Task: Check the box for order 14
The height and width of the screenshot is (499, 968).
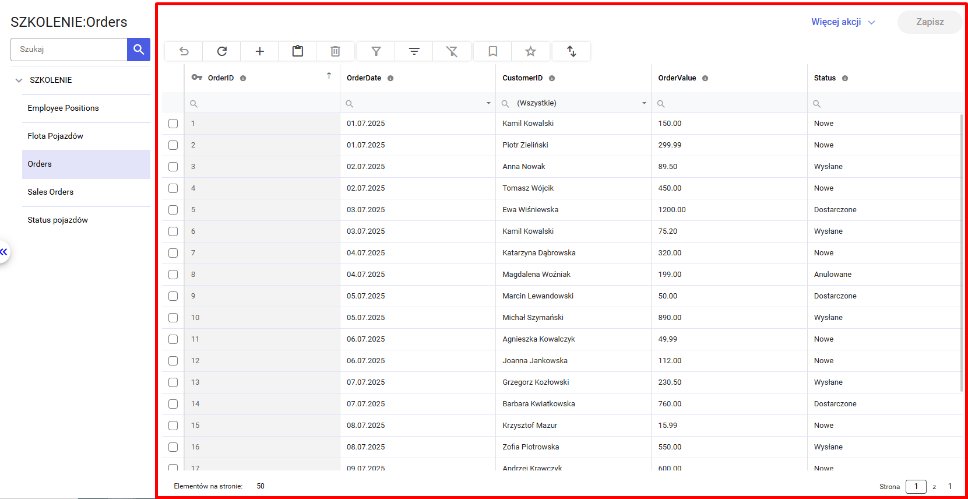Action: pyautogui.click(x=173, y=404)
